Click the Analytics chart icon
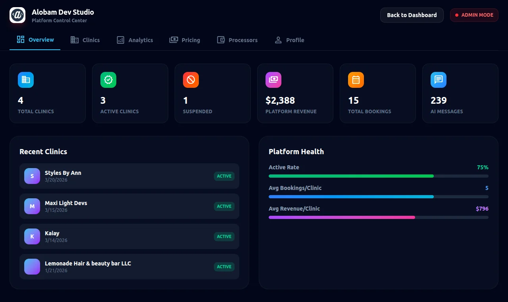Screen dimensions: 508x302 click(x=121, y=40)
